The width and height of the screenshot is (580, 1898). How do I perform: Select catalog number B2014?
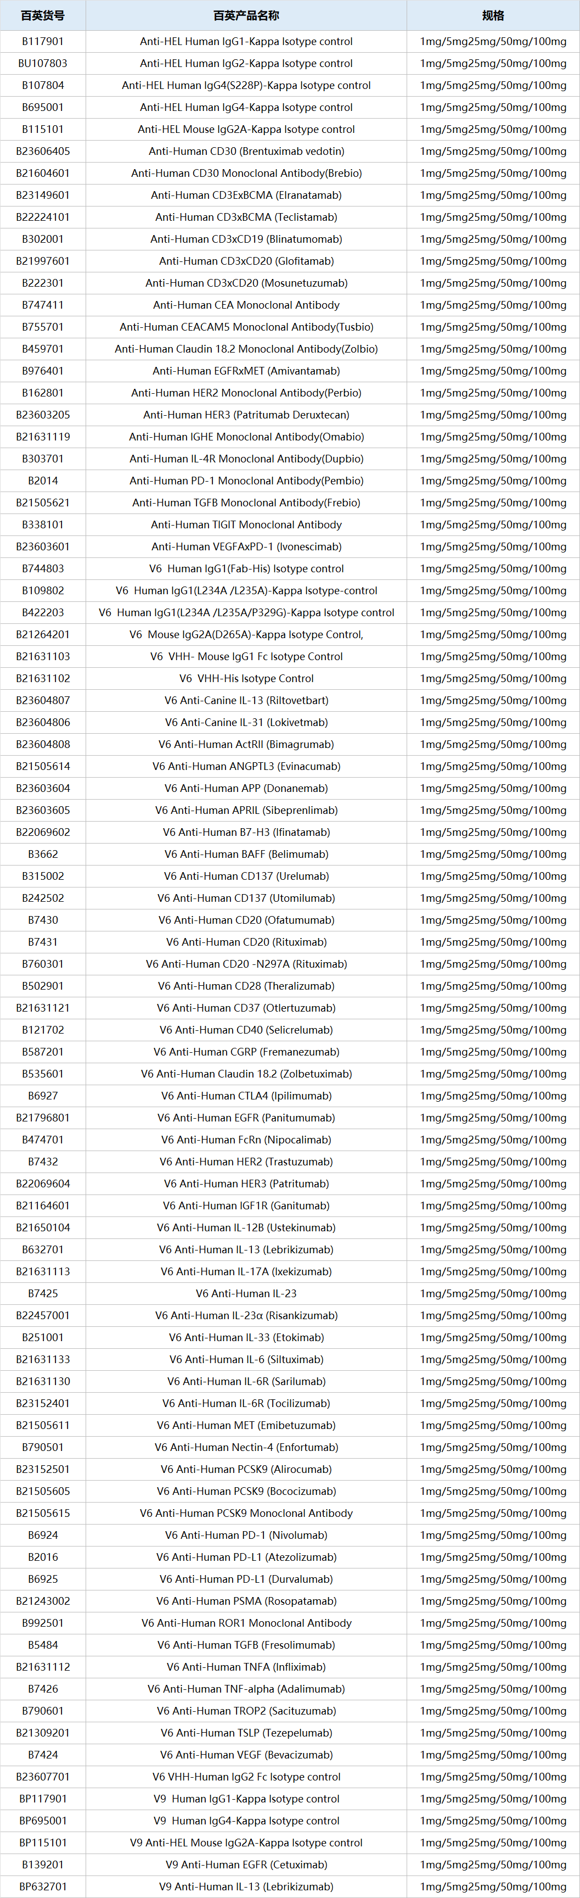click(x=43, y=481)
